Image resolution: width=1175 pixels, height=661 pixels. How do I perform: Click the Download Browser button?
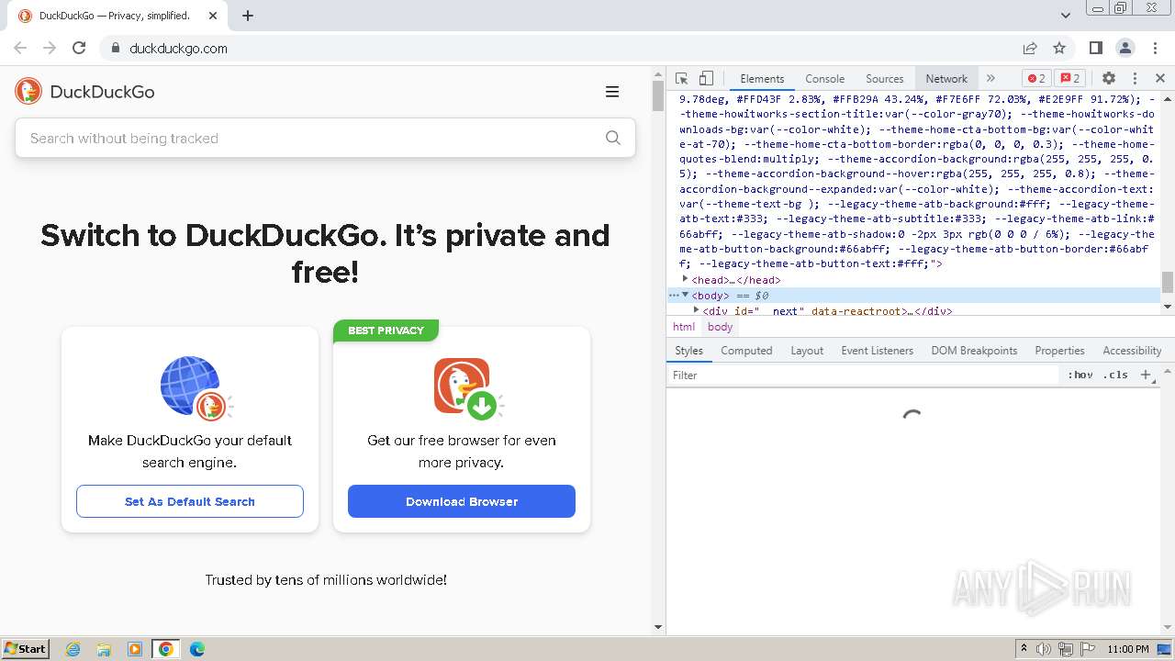point(462,501)
